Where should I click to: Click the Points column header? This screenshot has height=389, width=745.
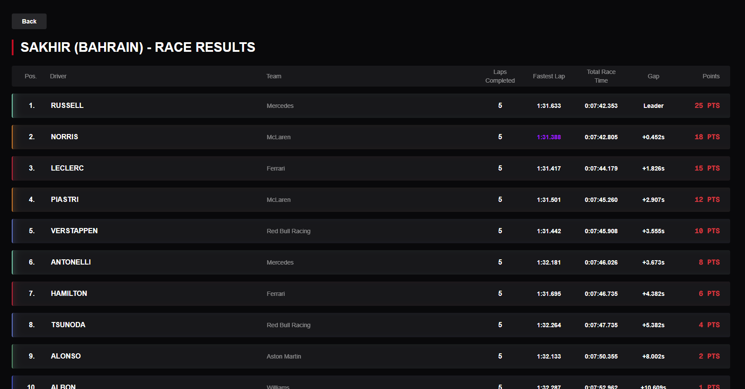711,76
